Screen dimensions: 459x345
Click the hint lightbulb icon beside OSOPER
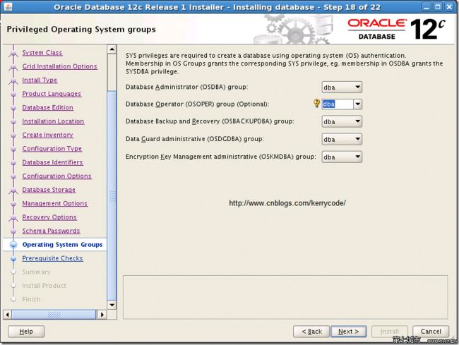(x=316, y=103)
